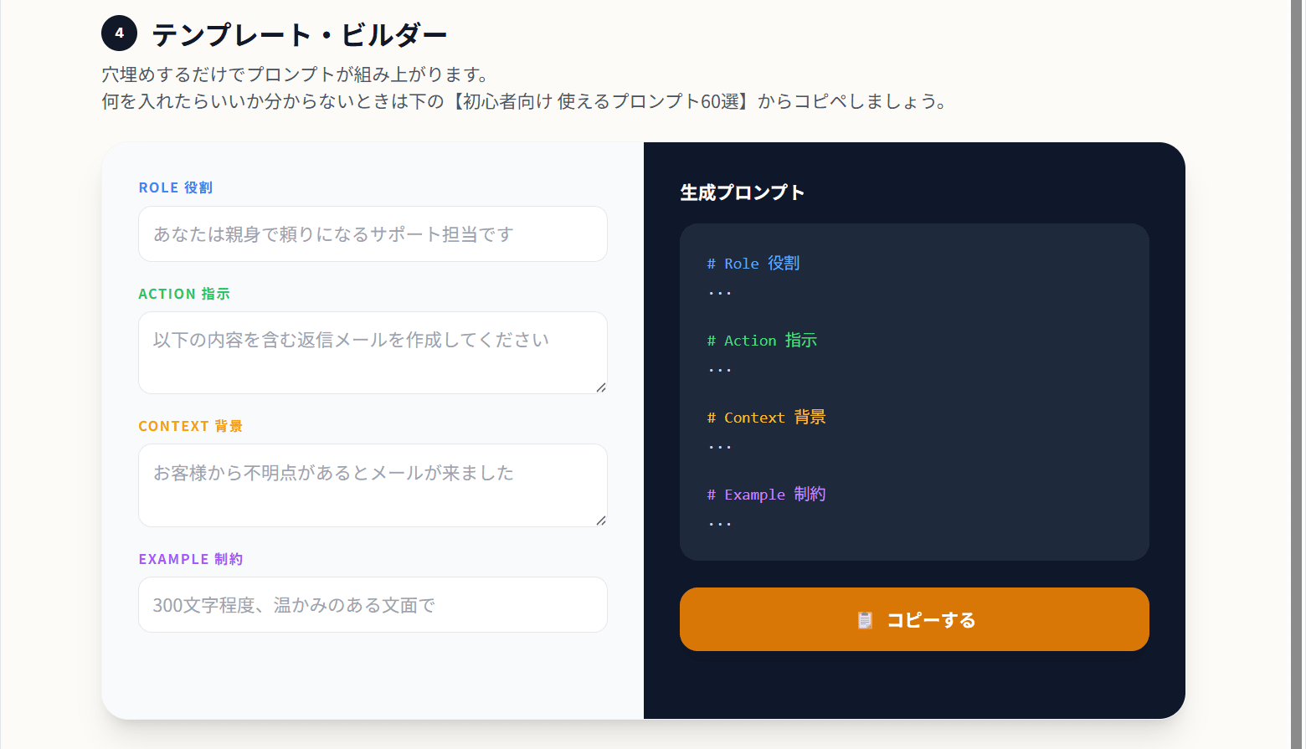1306x749 pixels.
Task: Click the '# Action 指示' line in generated prompt
Action: pyautogui.click(x=762, y=341)
